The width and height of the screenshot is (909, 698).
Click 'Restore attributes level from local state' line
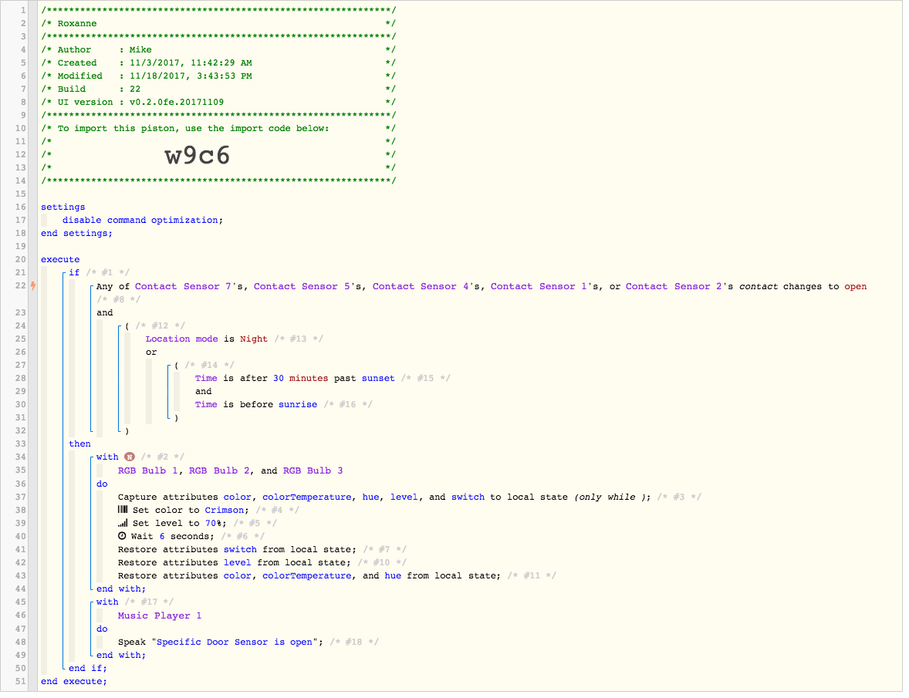[x=235, y=562]
